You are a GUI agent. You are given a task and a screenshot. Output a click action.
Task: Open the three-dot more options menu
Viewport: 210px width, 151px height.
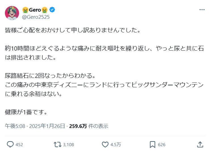click(x=202, y=9)
